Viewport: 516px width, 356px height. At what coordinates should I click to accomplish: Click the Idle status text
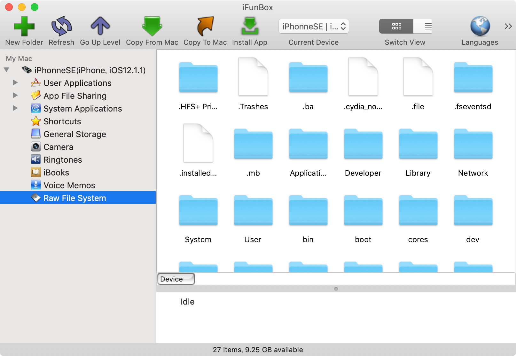coord(188,302)
